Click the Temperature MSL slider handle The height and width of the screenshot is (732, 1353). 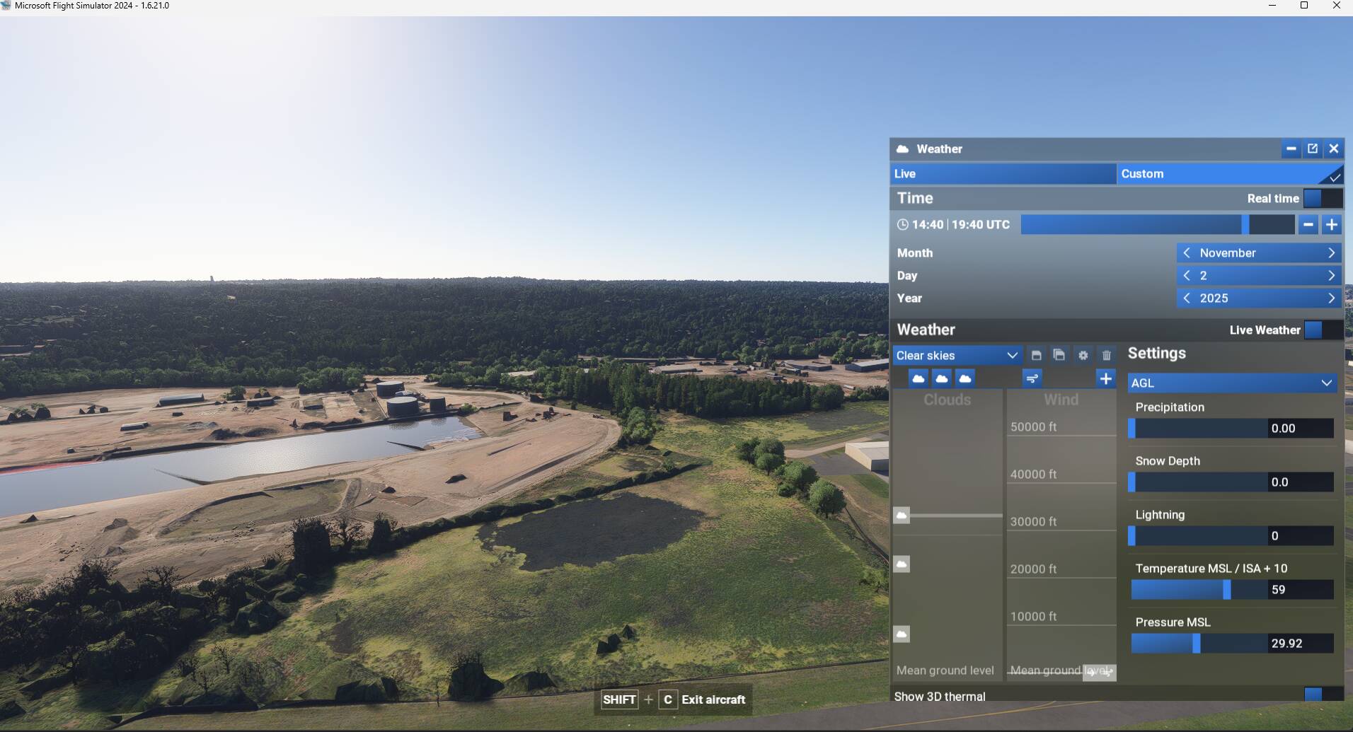coord(1227,590)
